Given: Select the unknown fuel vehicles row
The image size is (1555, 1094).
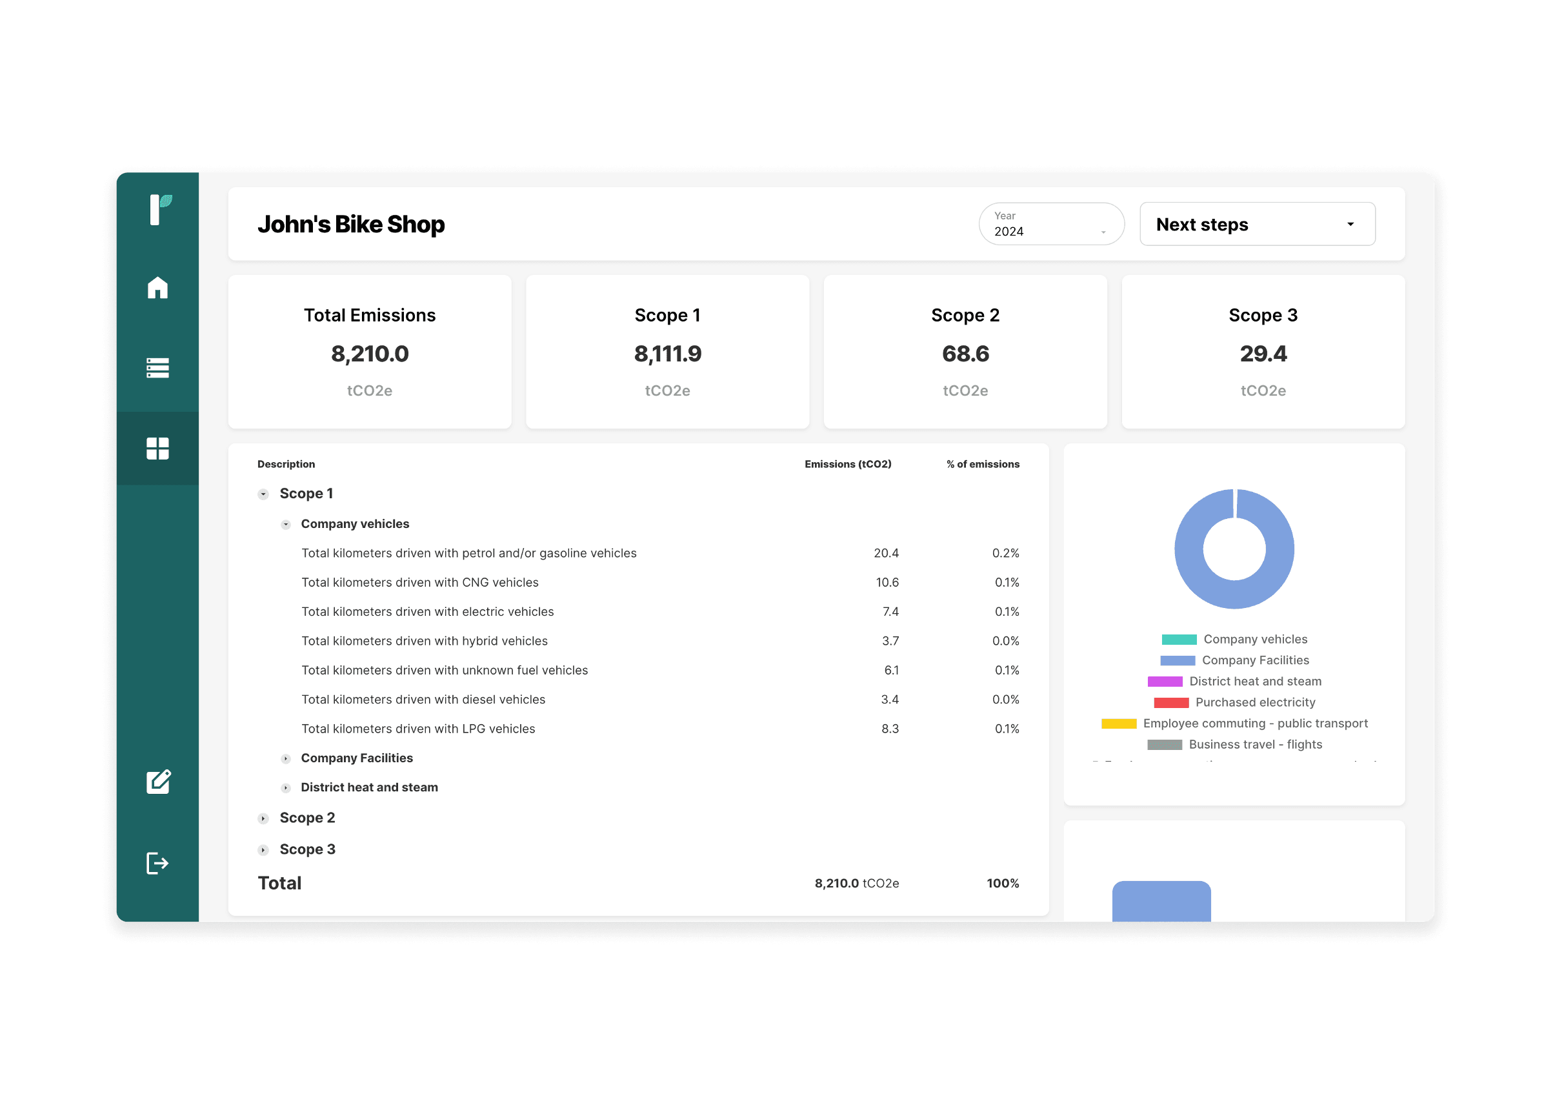Looking at the screenshot, I should (x=638, y=669).
